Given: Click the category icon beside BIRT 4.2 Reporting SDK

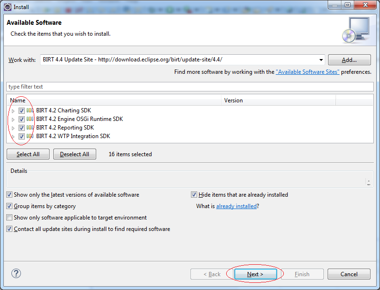Looking at the screenshot, I should tap(30, 128).
